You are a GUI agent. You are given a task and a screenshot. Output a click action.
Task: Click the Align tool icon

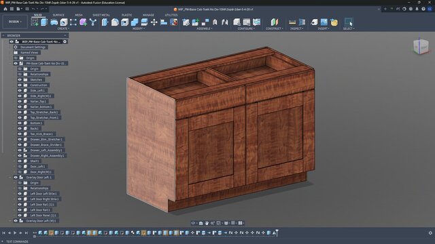[x=164, y=22]
